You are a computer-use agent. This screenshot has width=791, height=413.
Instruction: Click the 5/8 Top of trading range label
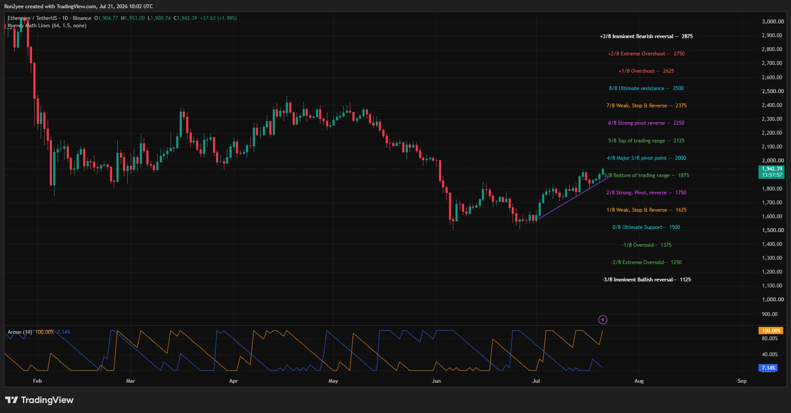pos(646,141)
